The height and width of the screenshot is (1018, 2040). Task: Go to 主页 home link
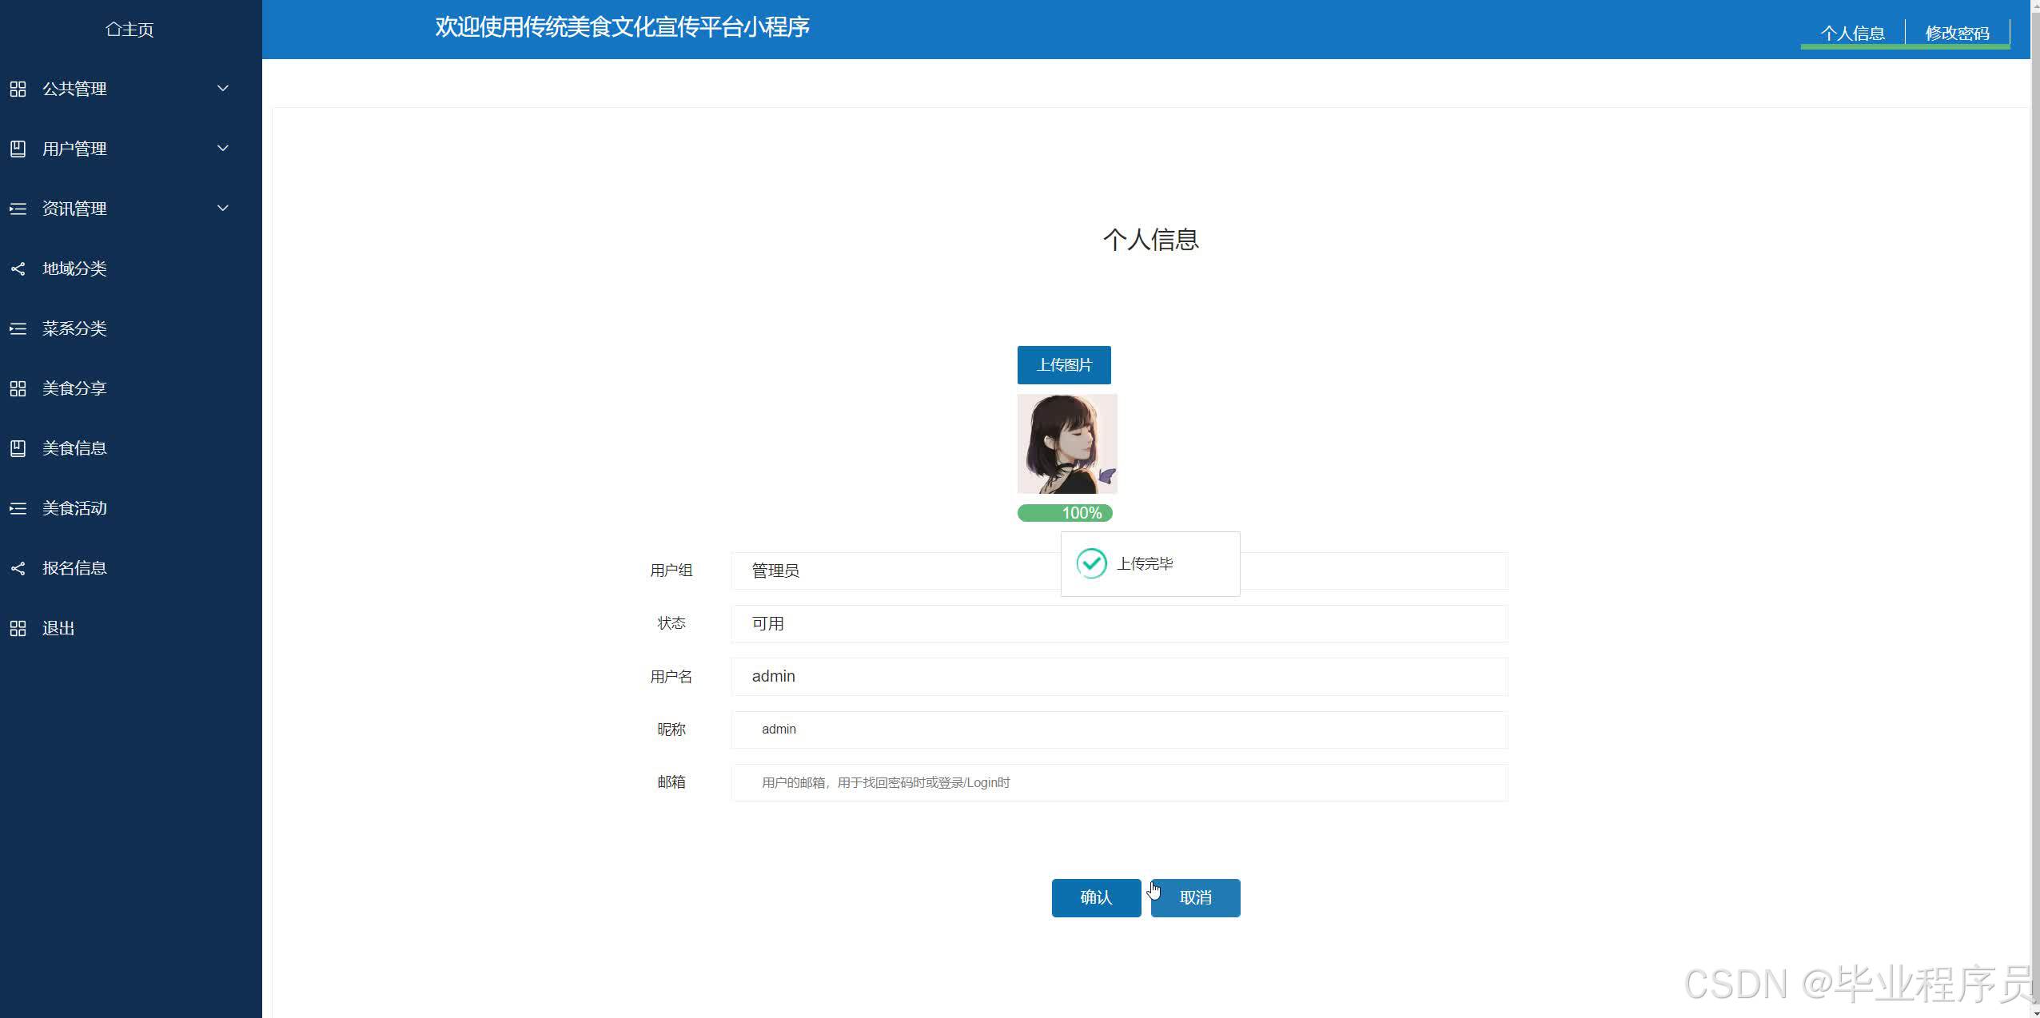pyautogui.click(x=129, y=30)
